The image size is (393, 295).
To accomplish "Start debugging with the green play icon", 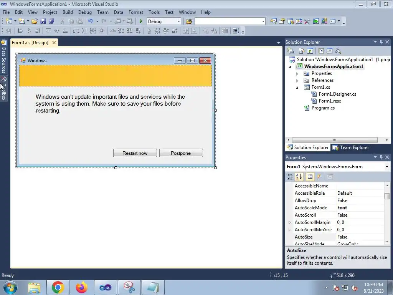I will [x=141, y=22].
